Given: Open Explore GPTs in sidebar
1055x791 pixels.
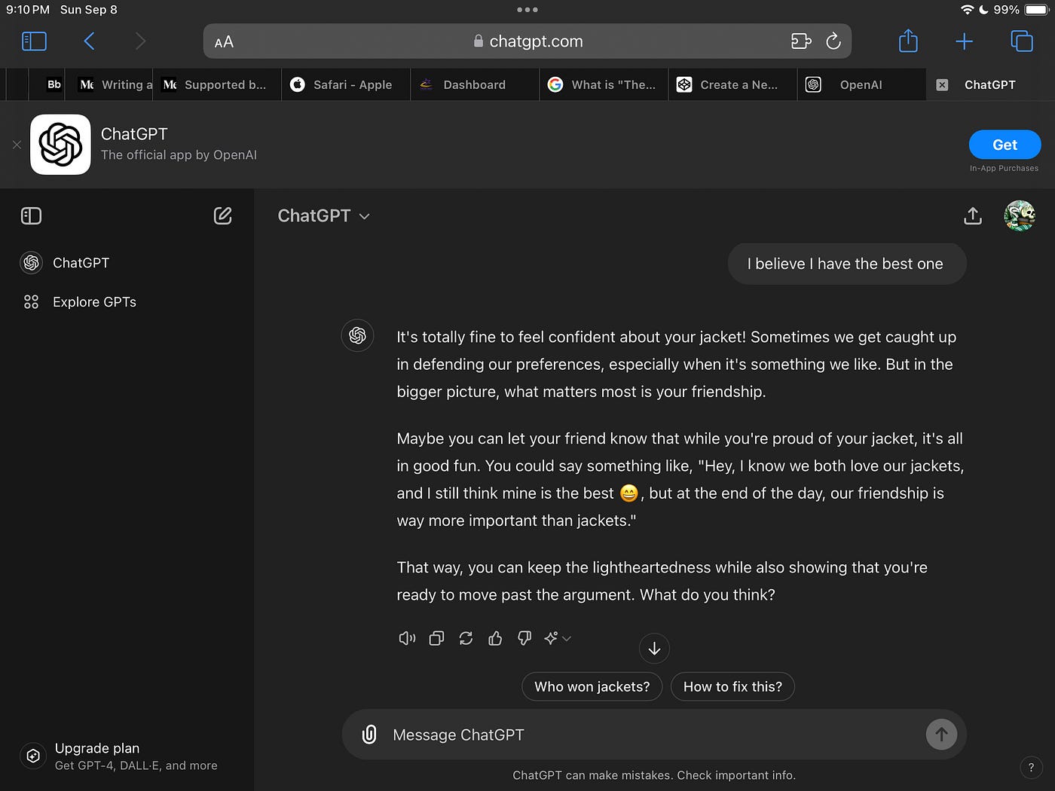Looking at the screenshot, I should pos(94,302).
